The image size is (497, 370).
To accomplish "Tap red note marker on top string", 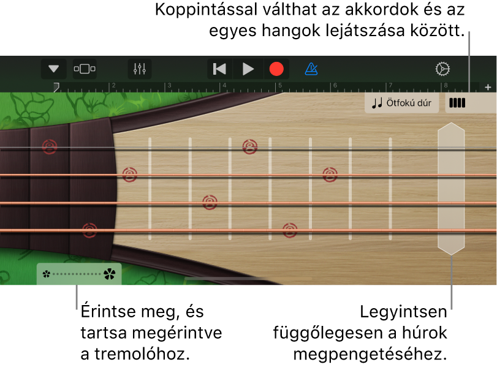I will click(x=250, y=146).
